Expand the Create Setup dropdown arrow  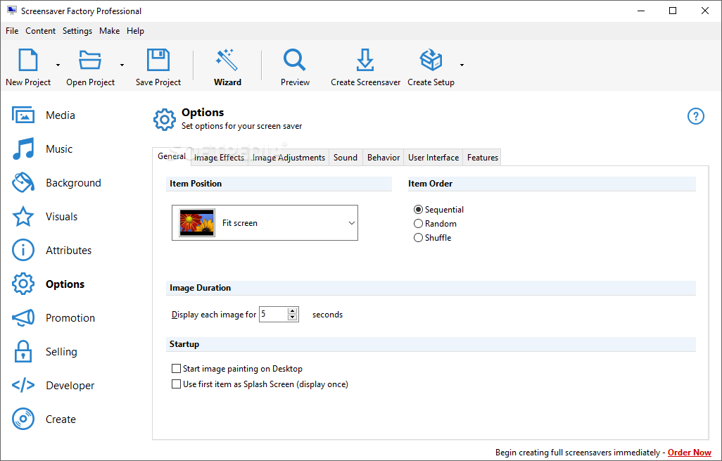[x=462, y=65]
